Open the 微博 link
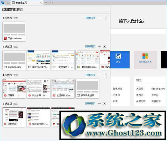The width and height of the screenshot is (167, 141). pyautogui.click(x=115, y=101)
